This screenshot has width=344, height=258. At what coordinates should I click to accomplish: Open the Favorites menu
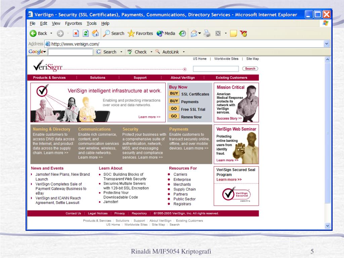[74, 23]
